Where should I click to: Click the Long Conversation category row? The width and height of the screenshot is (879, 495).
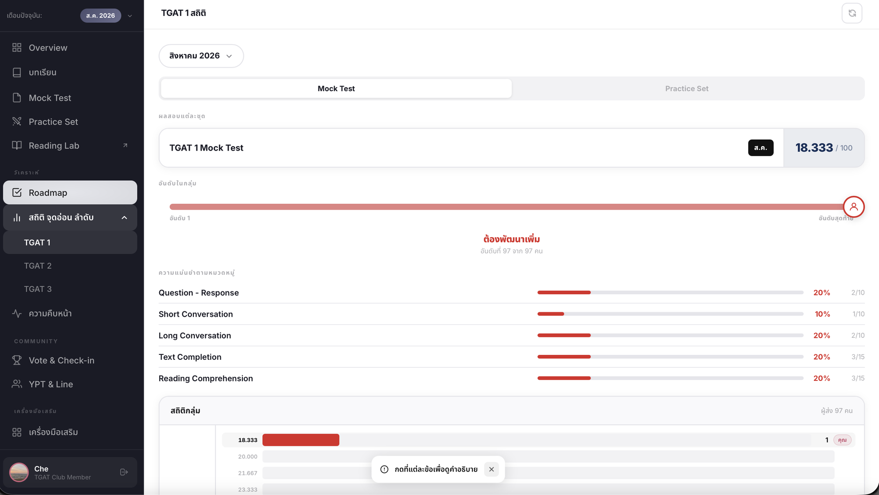tap(511, 335)
